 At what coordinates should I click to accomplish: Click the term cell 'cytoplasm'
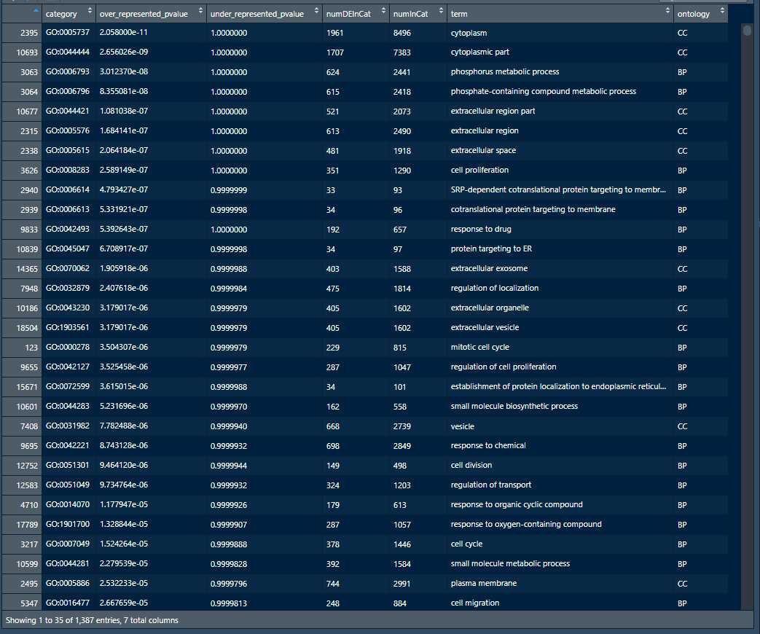(469, 33)
